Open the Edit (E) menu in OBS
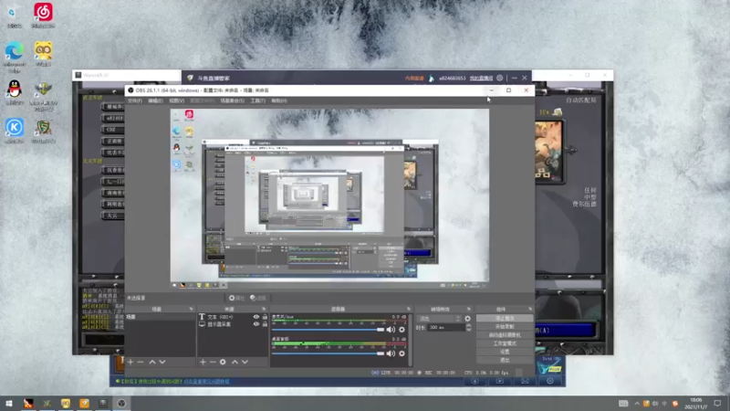 [x=155, y=100]
